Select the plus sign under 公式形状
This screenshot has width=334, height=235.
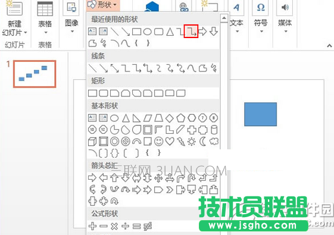pyautogui.click(x=92, y=226)
